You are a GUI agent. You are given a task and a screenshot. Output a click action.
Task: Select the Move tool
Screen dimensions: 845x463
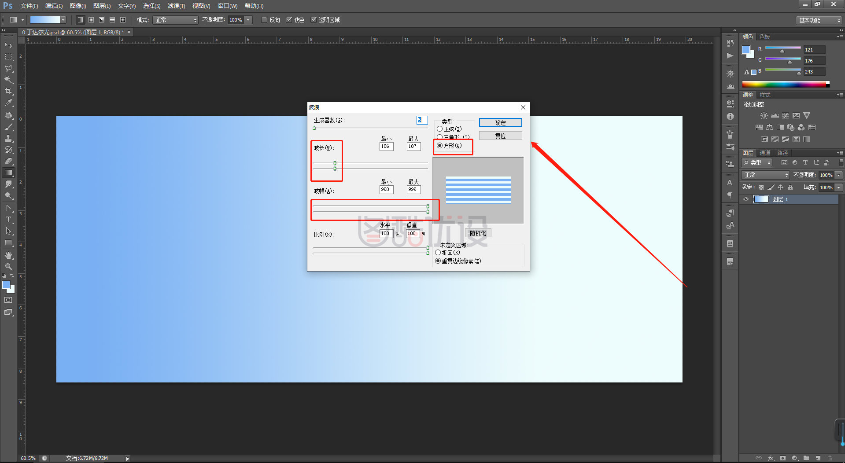coord(8,45)
